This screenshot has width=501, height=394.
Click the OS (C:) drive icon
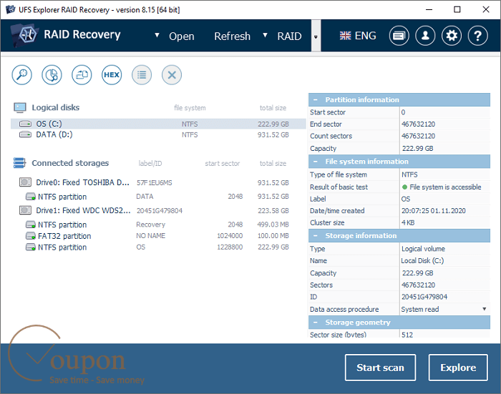pos(25,124)
